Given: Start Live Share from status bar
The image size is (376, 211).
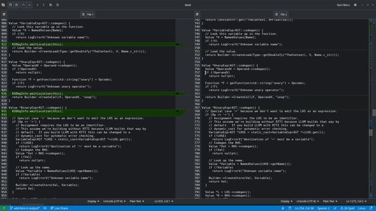Looking at the screenshot, I should point(59,208).
